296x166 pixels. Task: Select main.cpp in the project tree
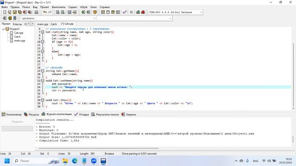19,41
